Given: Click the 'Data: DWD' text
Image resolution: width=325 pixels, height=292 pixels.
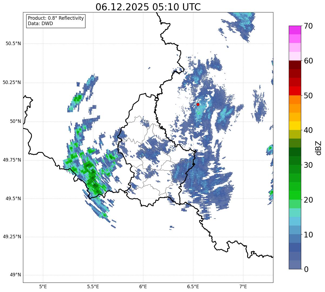Looking at the screenshot, I should [x=40, y=24].
